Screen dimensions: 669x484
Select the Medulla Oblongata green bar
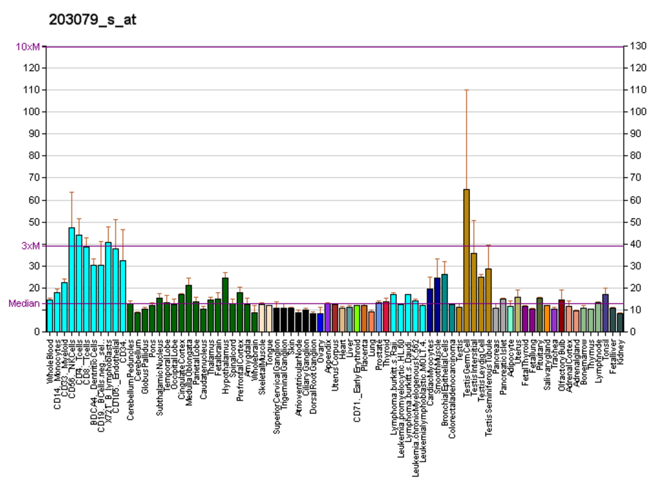(x=189, y=308)
